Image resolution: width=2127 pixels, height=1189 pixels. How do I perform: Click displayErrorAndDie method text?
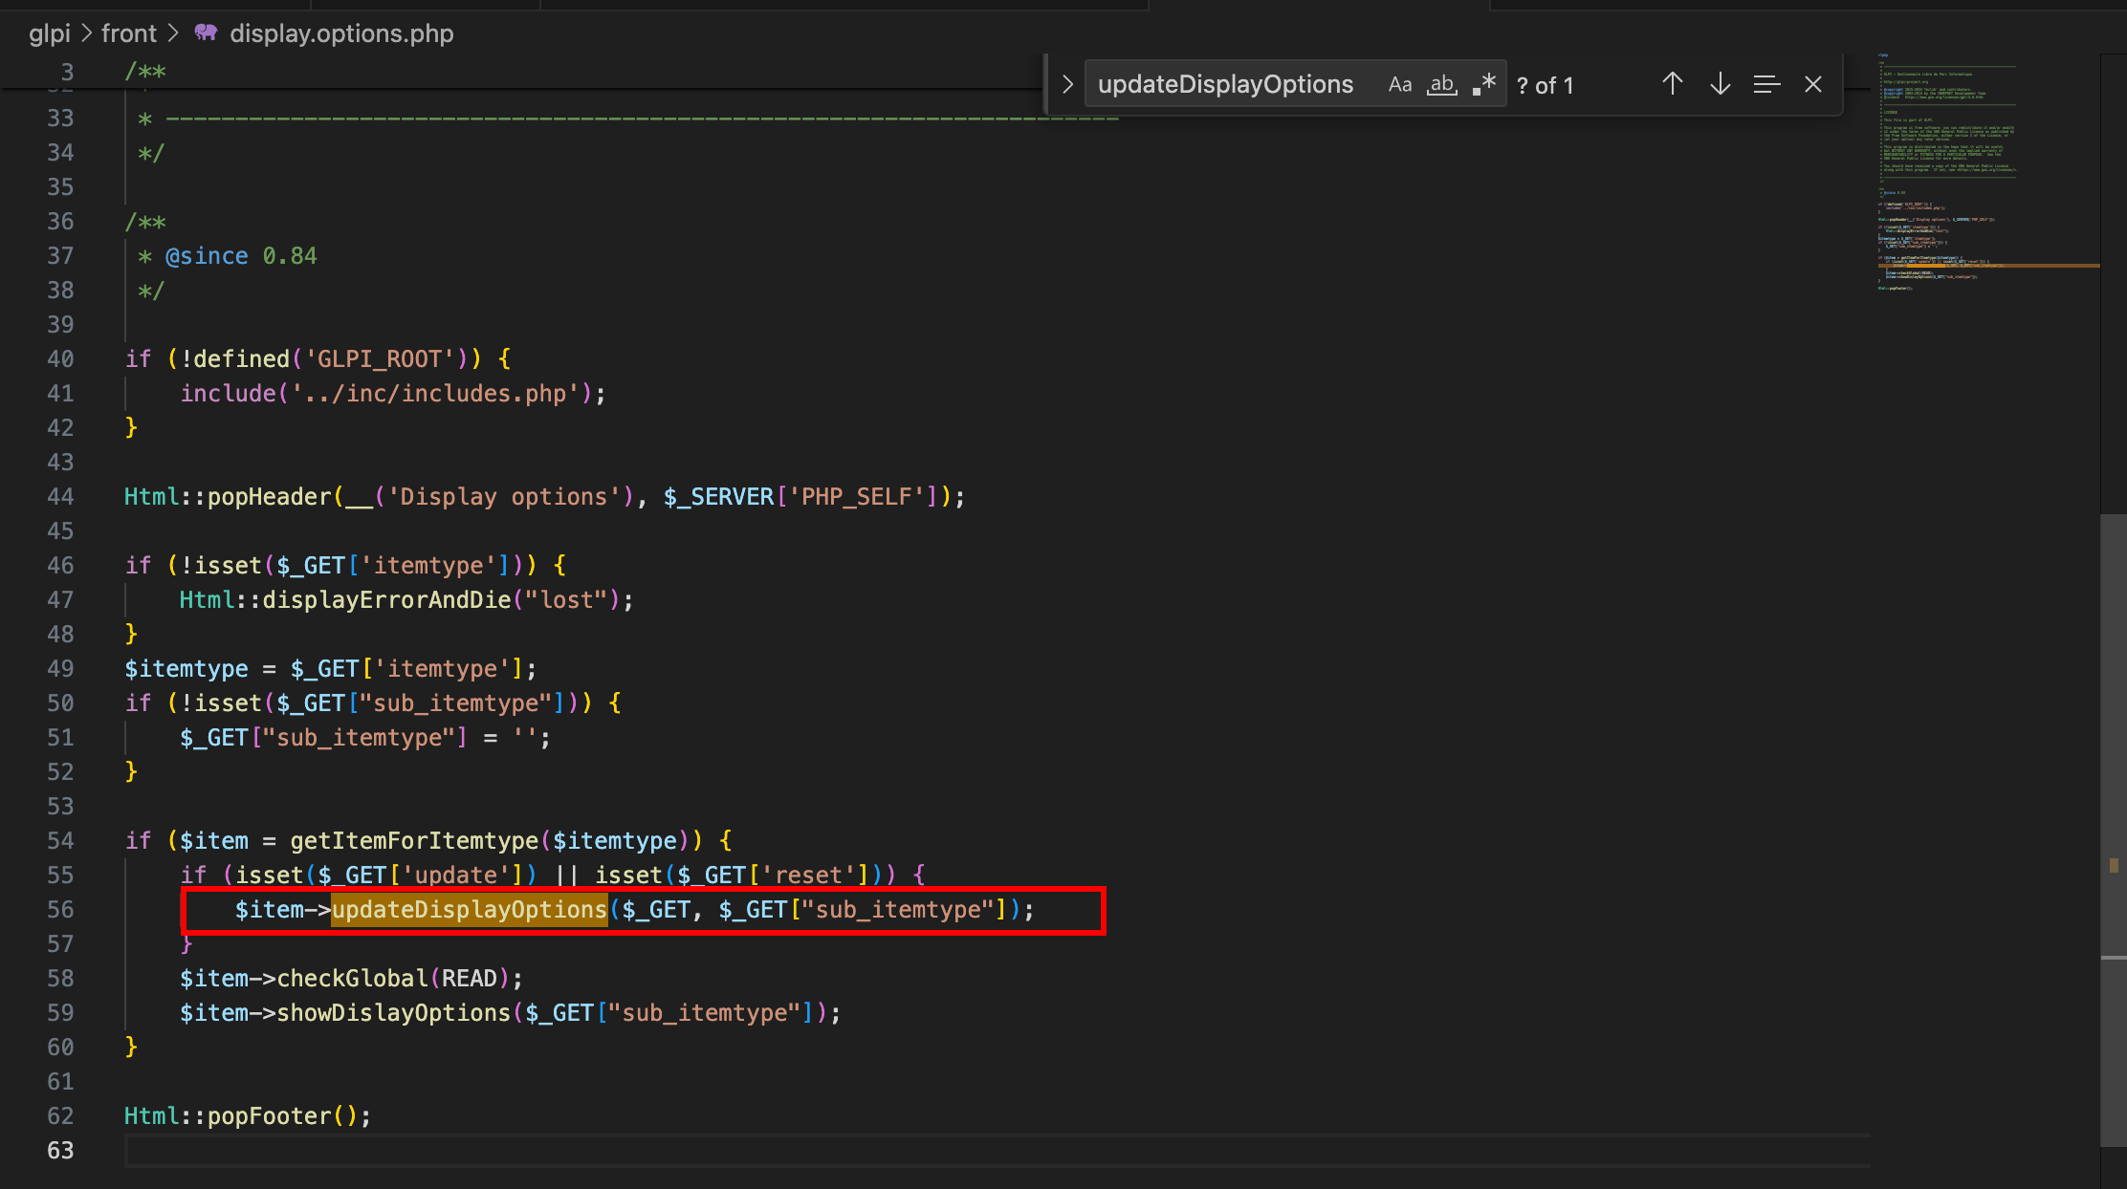click(x=386, y=600)
